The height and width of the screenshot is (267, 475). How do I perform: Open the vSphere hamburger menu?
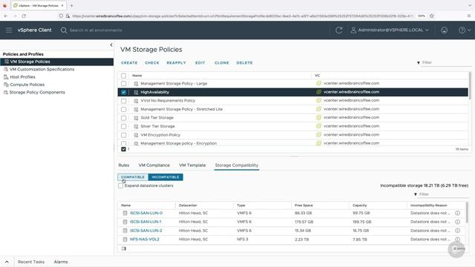pos(9,30)
